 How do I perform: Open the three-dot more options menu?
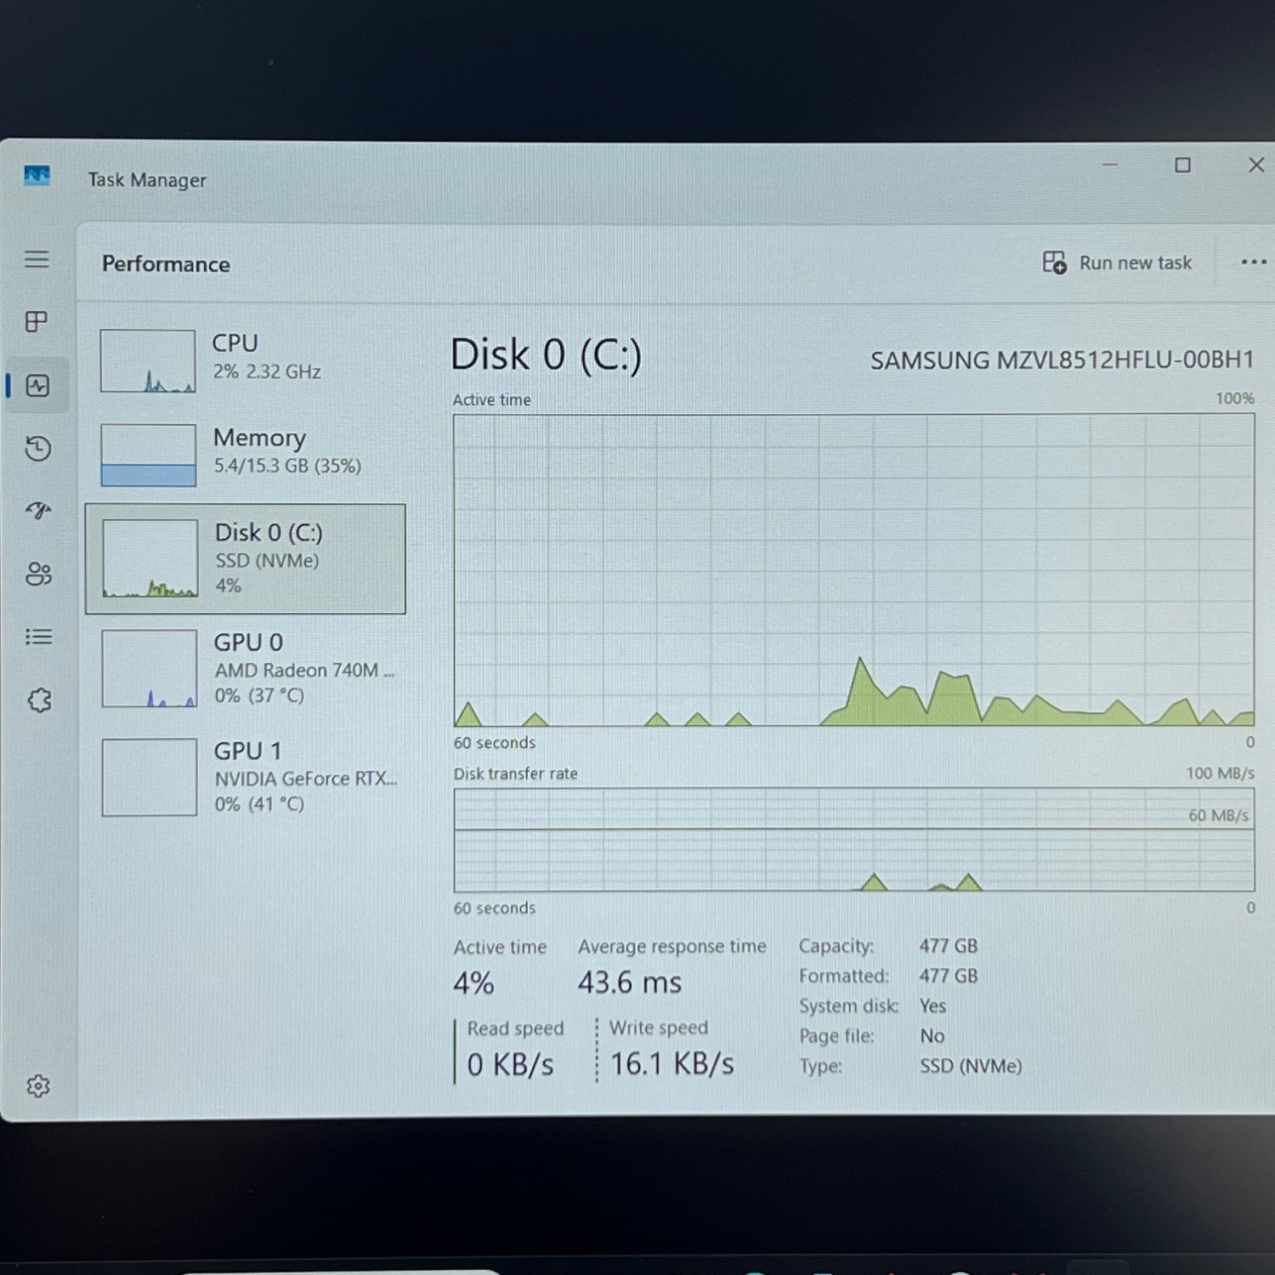[1253, 262]
